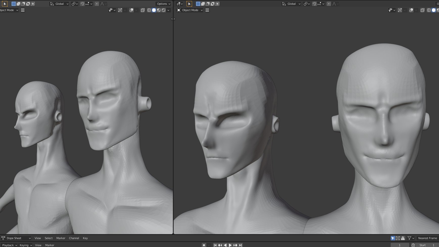Open snapping options dropdown in left viewport
439x247 pixels.
click(x=89, y=4)
